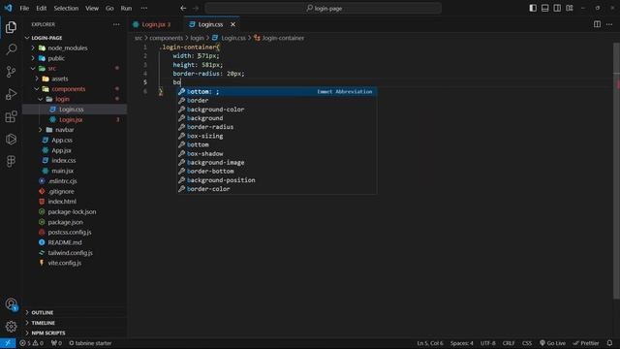This screenshot has width=620, height=349.
Task: Open notifications bell icon
Action: (x=609, y=343)
